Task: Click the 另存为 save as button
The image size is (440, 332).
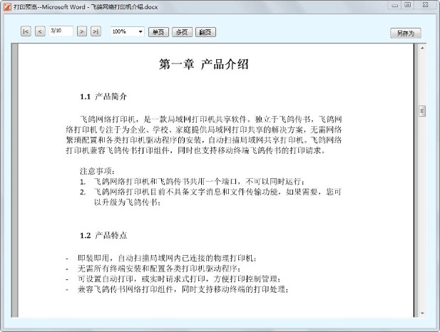Action: [406, 33]
